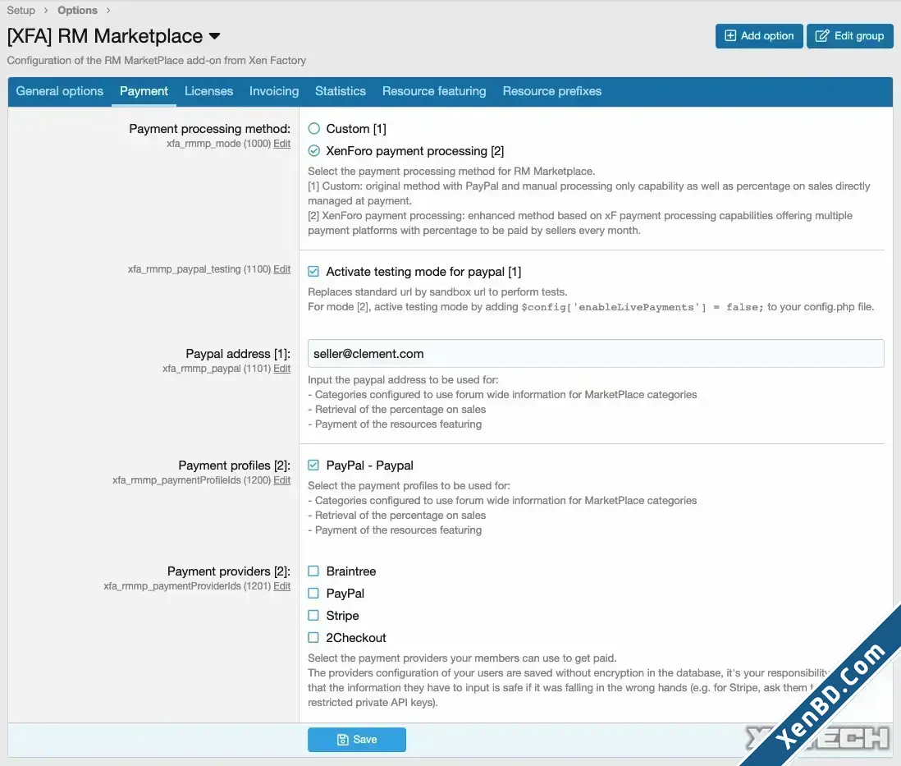The height and width of the screenshot is (766, 901).
Task: Toggle Activate testing mode for paypal checkbox
Action: 313,272
